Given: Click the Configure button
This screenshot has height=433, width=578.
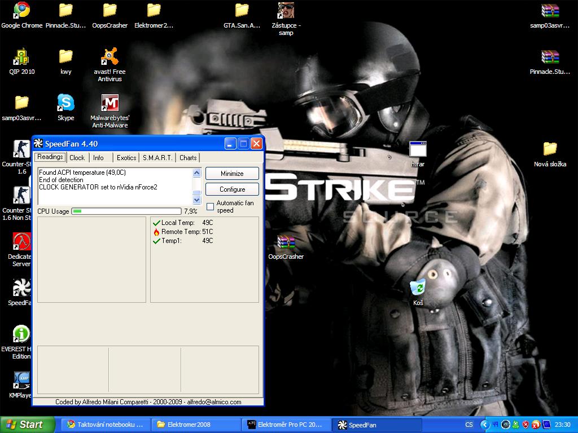Looking at the screenshot, I should [x=232, y=189].
